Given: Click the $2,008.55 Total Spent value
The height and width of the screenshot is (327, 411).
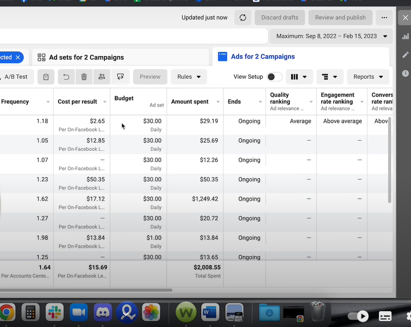Looking at the screenshot, I should click(x=207, y=268).
